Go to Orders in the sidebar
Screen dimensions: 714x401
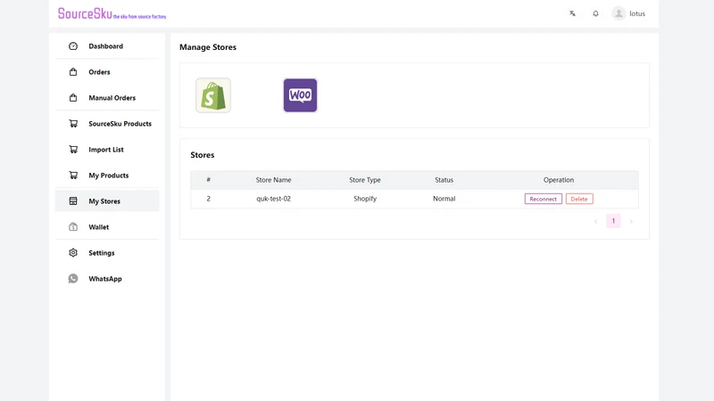(107, 72)
